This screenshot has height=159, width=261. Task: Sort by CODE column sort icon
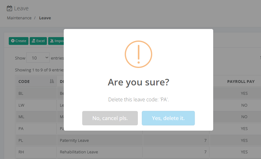tap(52, 81)
